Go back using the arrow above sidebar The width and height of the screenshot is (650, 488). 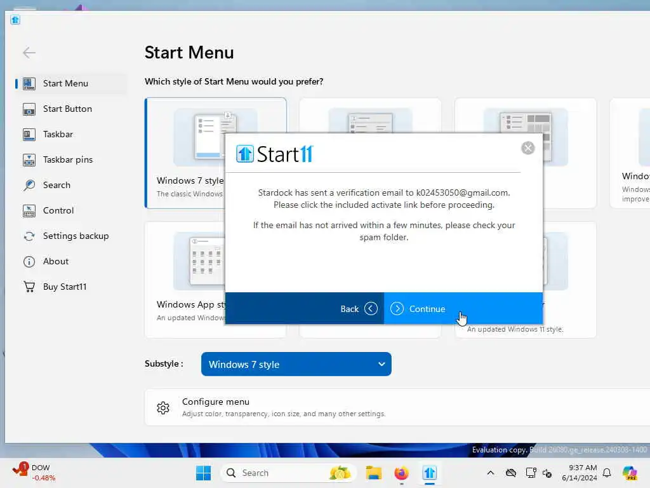tap(29, 53)
